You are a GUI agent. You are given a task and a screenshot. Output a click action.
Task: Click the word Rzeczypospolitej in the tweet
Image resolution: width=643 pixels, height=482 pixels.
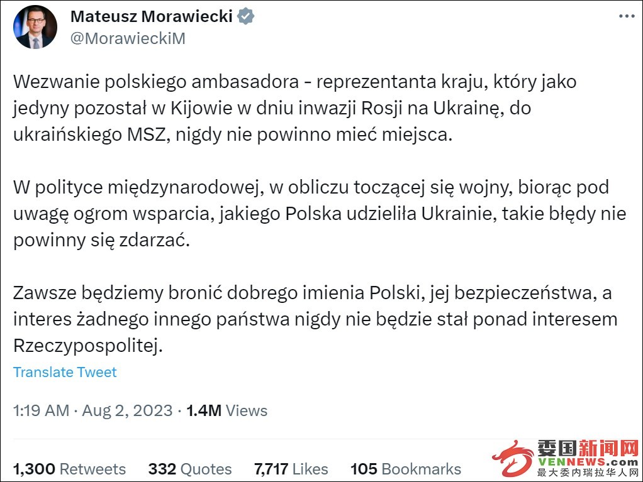[x=87, y=346]
